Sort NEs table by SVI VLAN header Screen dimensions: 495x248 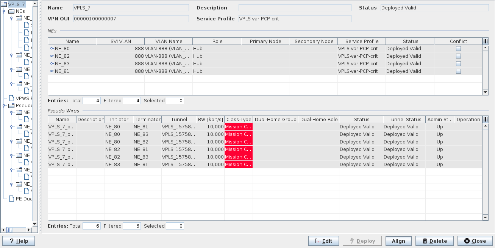pos(120,42)
